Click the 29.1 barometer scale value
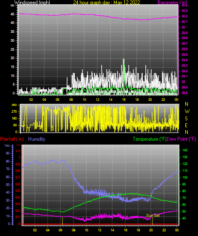This screenshot has height=236, width=198. (x=184, y=76)
